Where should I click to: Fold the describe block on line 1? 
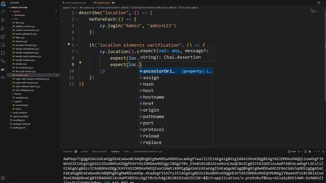pyautogui.click(x=77, y=13)
